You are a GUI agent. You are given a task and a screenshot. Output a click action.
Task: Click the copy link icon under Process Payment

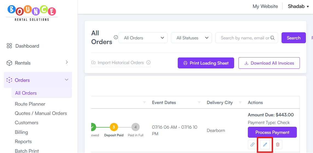click(252, 145)
